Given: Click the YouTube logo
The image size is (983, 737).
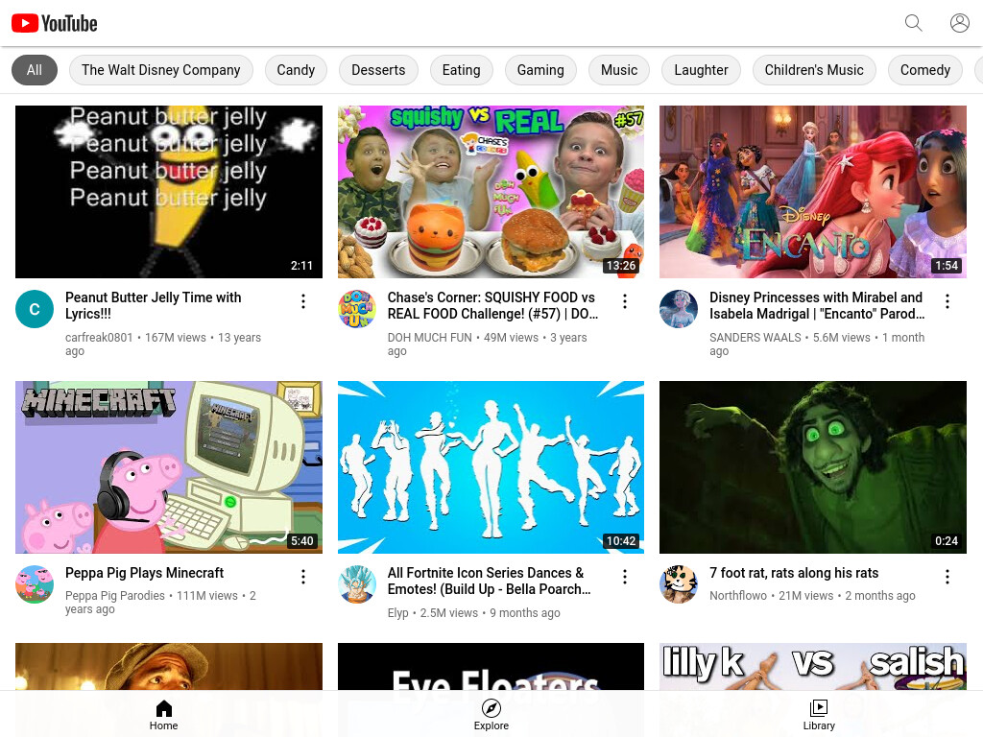Looking at the screenshot, I should tap(55, 24).
